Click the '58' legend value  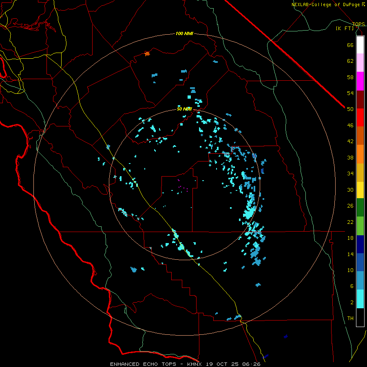pyautogui.click(x=350, y=77)
